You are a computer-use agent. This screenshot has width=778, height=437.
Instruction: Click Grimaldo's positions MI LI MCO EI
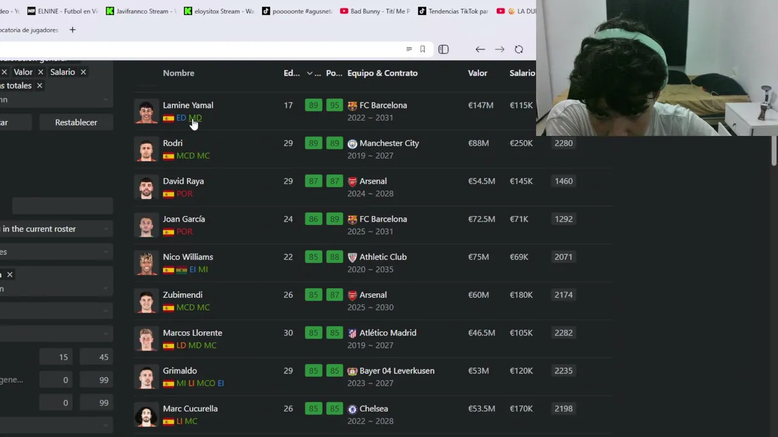point(200,383)
